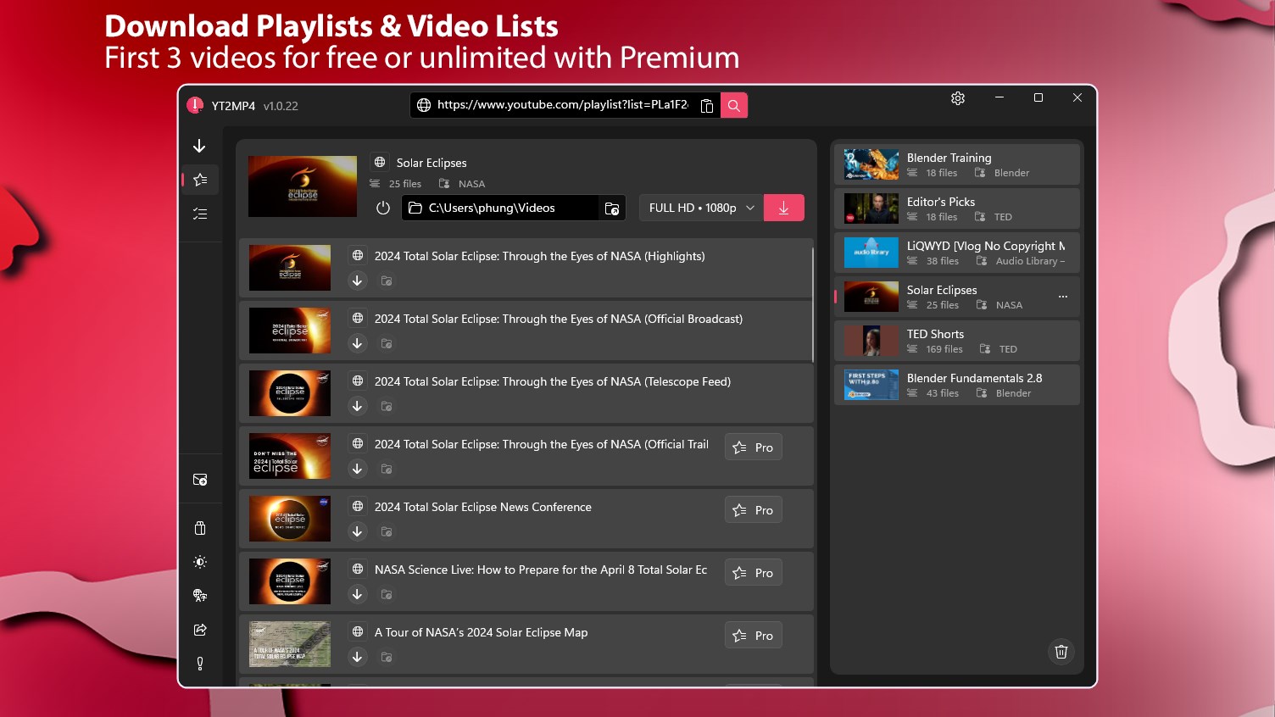Viewport: 1275px width, 717px height.
Task: Download A Tour of NASA's 2024 Eclipse Map
Action: [x=358, y=657]
